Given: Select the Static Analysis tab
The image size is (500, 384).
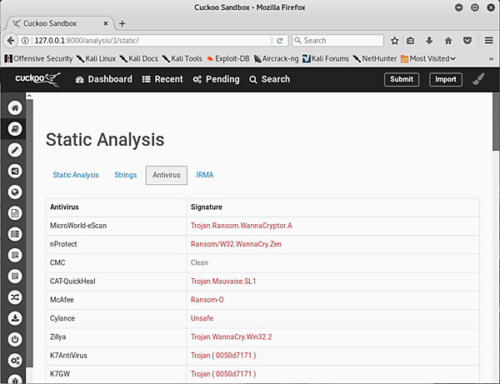Looking at the screenshot, I should pos(75,175).
